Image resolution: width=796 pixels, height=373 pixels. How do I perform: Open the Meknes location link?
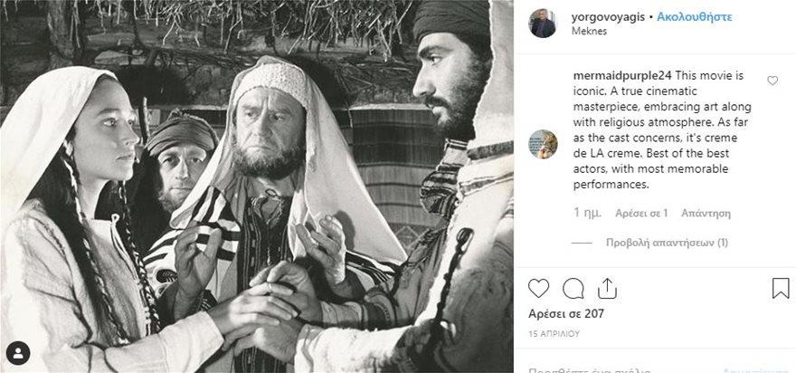[x=590, y=30]
